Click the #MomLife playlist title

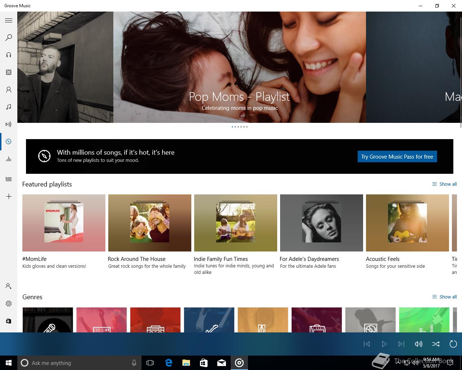[34, 259]
